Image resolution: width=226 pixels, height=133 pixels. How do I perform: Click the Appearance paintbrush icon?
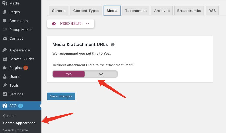pos(5,50)
